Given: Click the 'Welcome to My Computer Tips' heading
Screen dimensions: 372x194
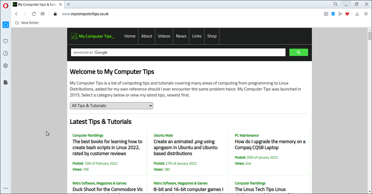Looking at the screenshot, I should pyautogui.click(x=112, y=72).
